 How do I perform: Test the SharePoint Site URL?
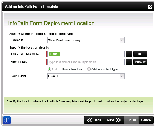140,54
